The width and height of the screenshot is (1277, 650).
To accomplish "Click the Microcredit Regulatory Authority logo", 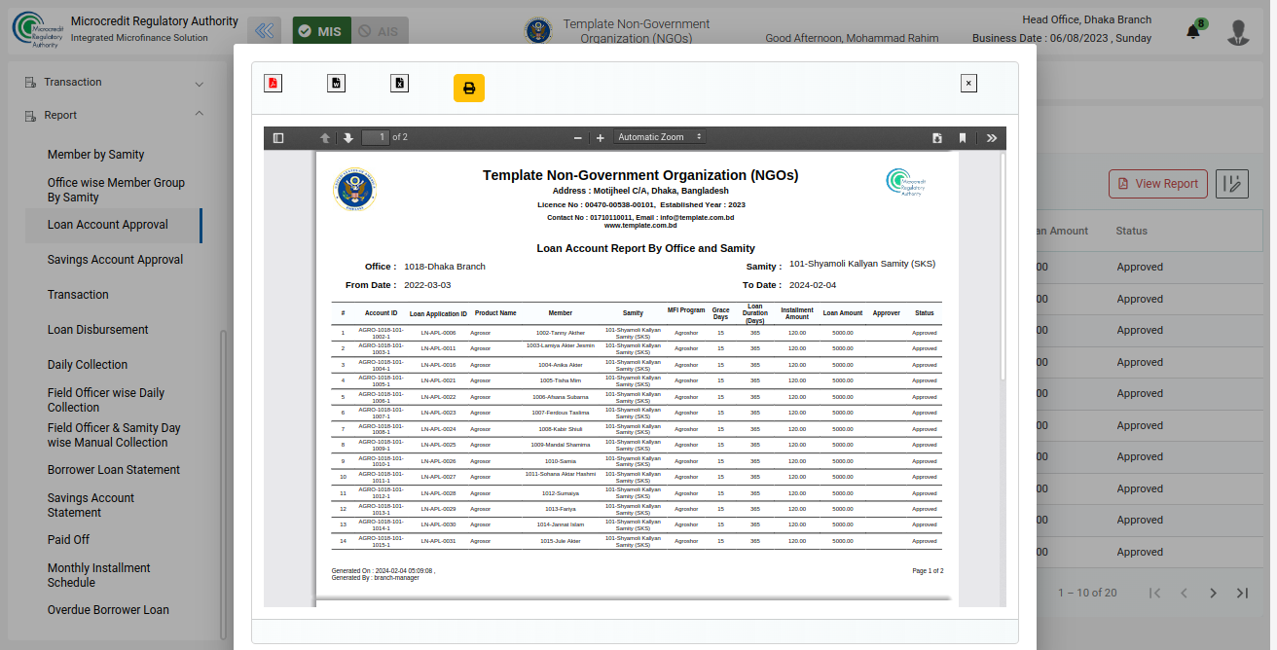I will [36, 29].
